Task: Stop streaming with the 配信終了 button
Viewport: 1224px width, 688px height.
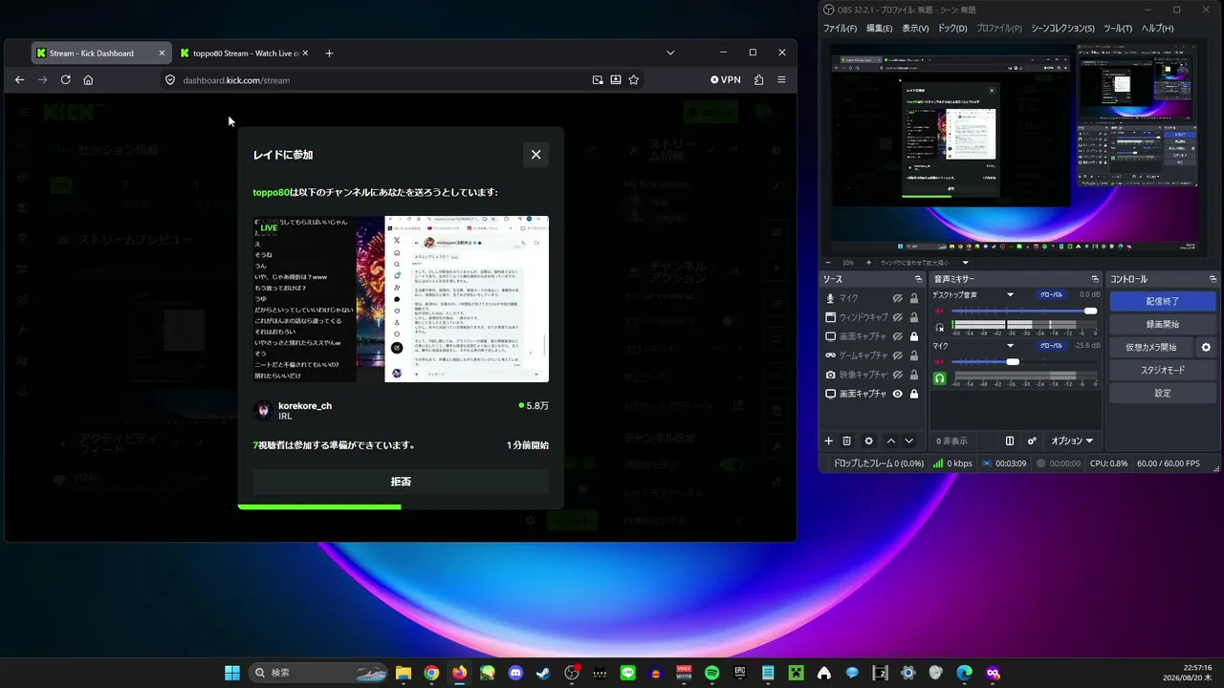Action: click(1163, 301)
